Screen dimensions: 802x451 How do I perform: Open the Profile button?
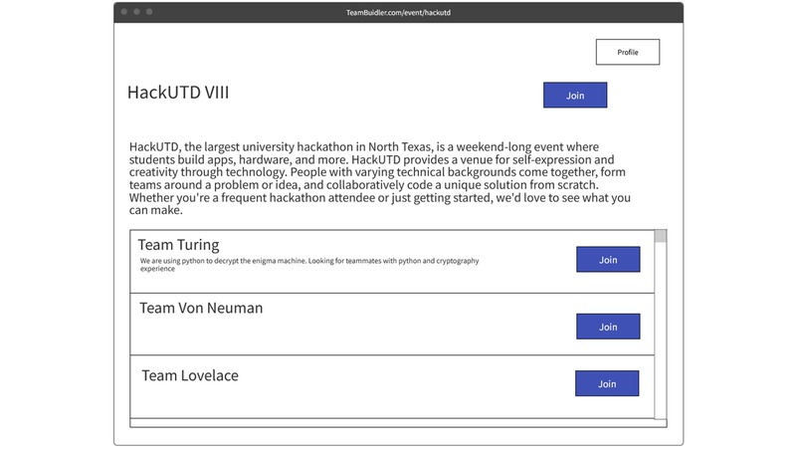(x=628, y=52)
